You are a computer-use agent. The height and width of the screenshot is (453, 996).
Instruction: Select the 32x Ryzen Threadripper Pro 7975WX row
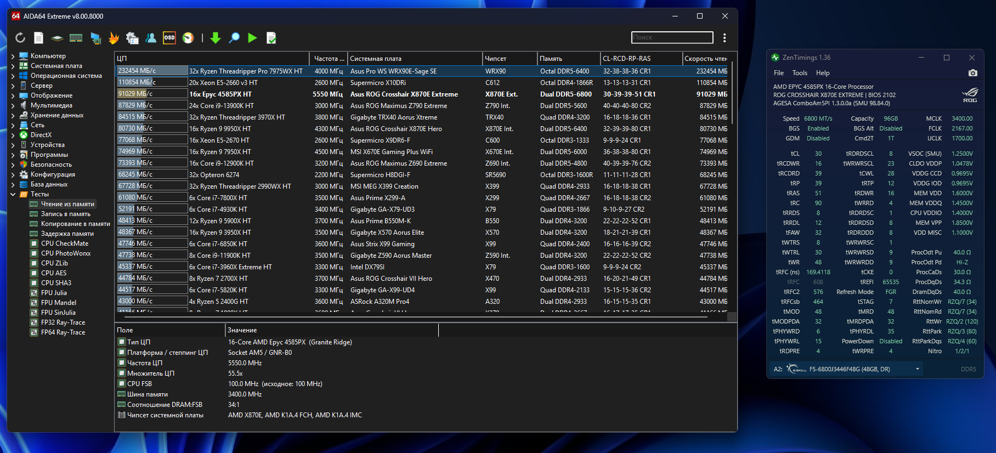tap(422, 71)
